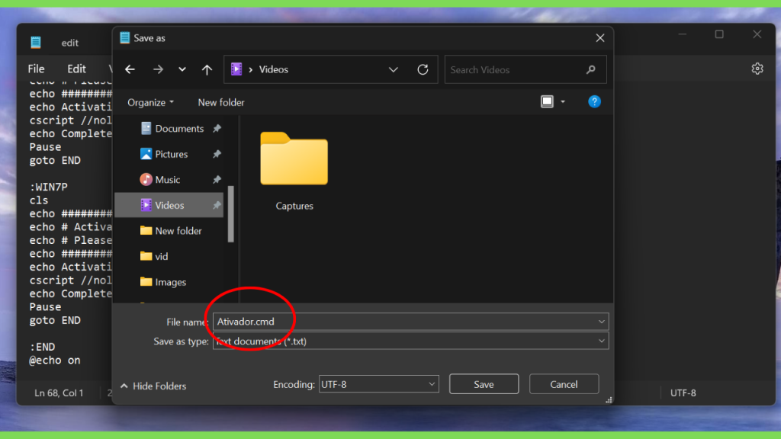Open recent locations chevron
The width and height of the screenshot is (781, 439).
[182, 69]
